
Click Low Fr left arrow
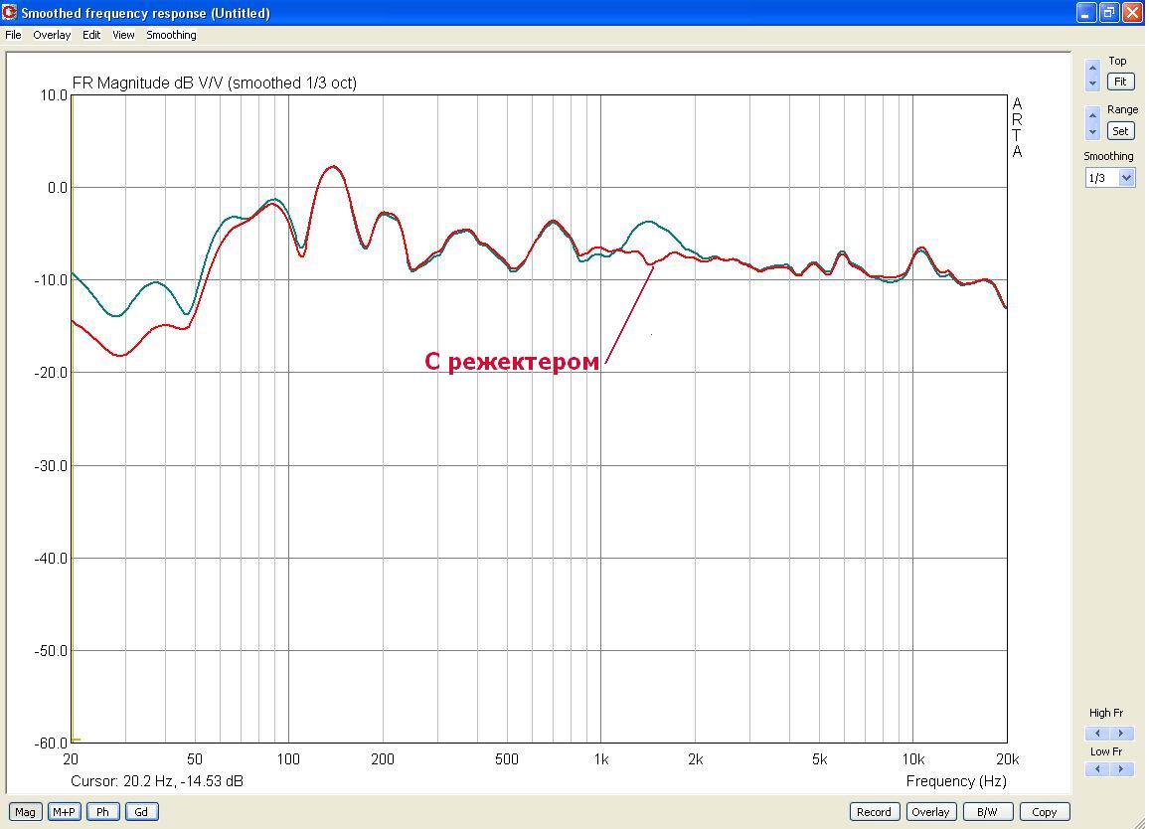[1097, 769]
